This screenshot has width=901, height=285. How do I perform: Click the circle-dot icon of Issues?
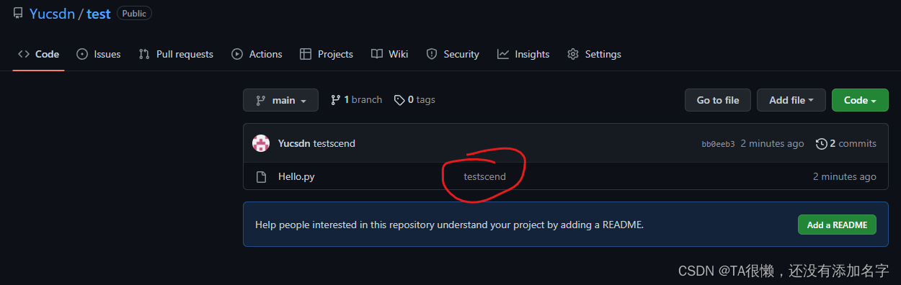pyautogui.click(x=82, y=54)
